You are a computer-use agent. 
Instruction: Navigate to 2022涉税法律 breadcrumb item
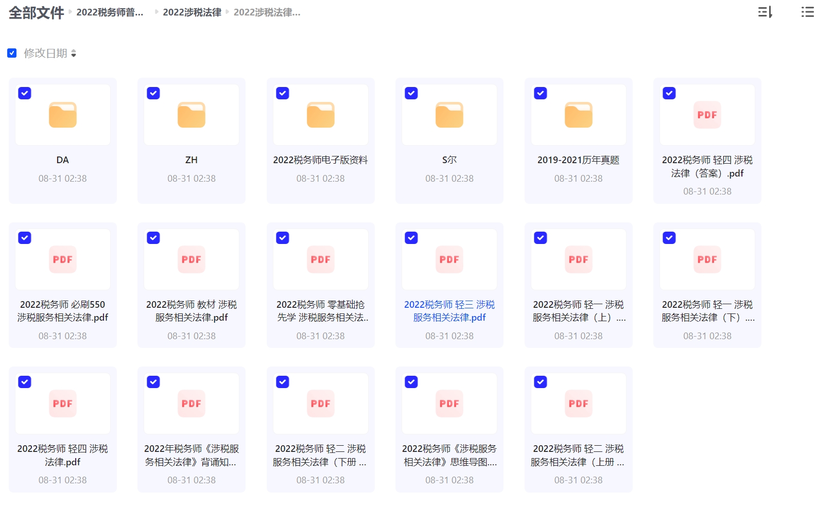pos(192,12)
